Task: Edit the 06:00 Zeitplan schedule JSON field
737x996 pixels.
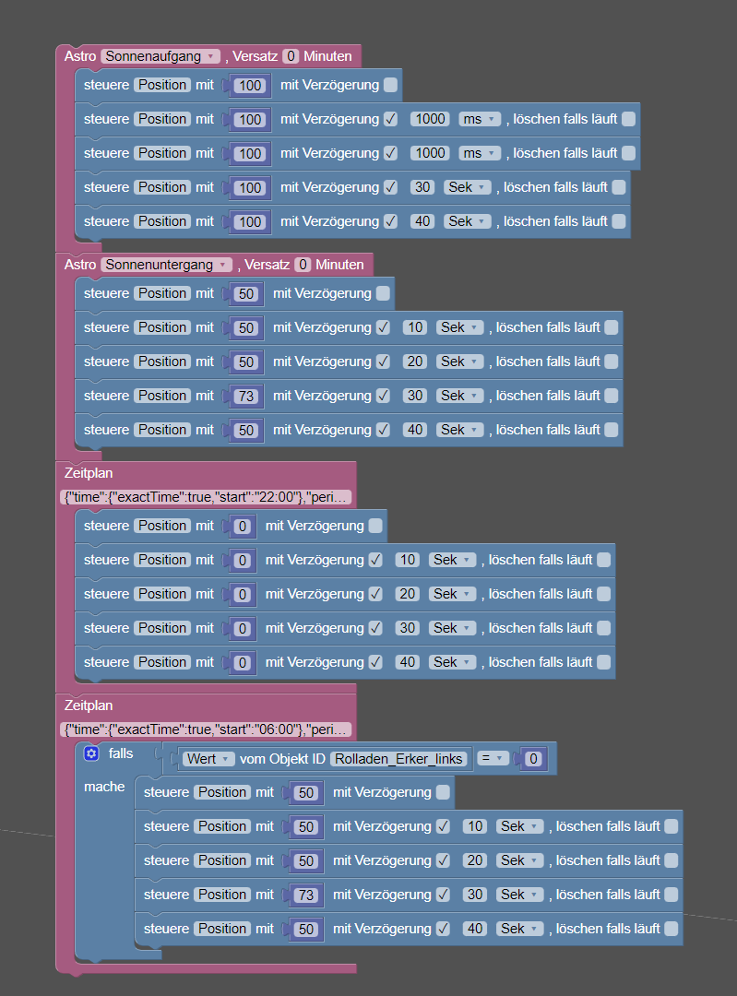Action: (x=206, y=729)
